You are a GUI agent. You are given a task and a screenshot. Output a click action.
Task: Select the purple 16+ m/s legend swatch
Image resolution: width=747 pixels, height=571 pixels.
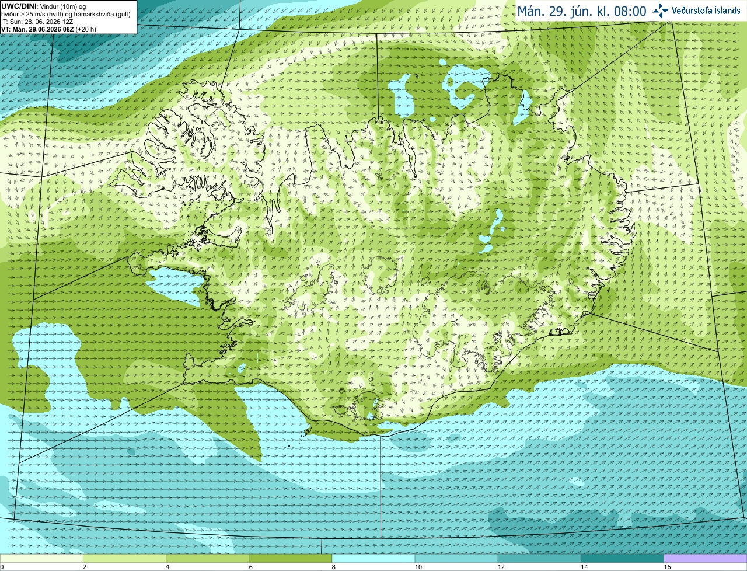[x=706, y=559]
